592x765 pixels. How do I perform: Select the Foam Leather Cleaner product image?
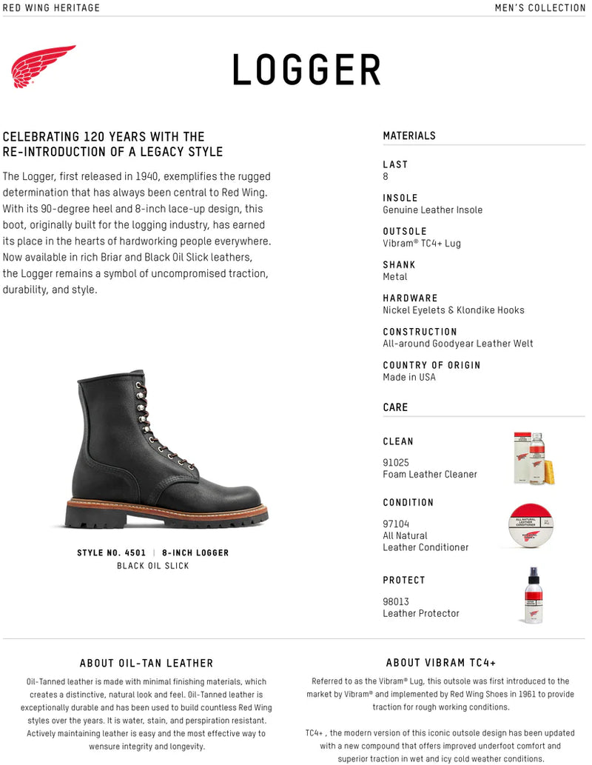click(534, 458)
